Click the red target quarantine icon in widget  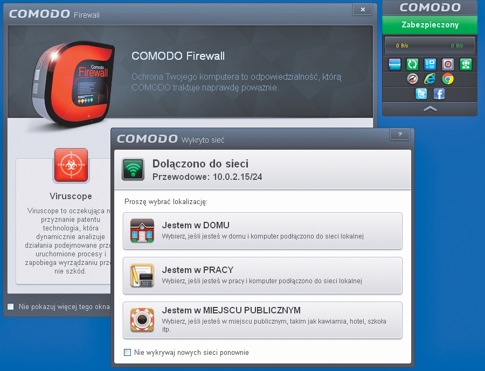tap(448, 65)
